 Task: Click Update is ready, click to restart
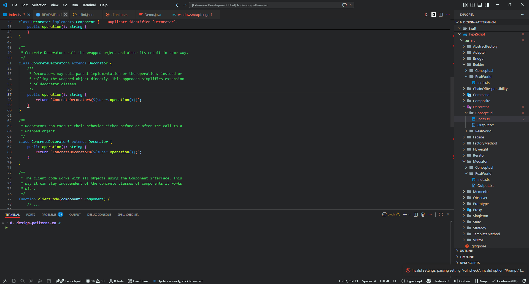tap(178, 281)
